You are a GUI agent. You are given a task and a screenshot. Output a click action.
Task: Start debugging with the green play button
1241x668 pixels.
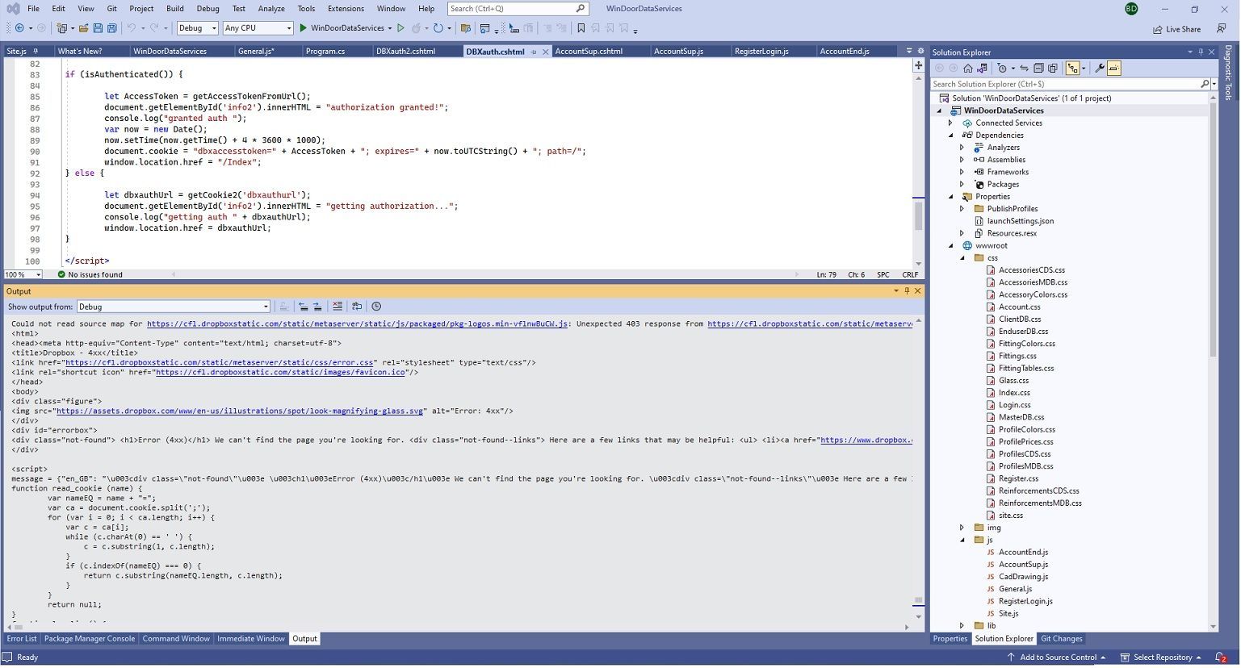pyautogui.click(x=303, y=28)
